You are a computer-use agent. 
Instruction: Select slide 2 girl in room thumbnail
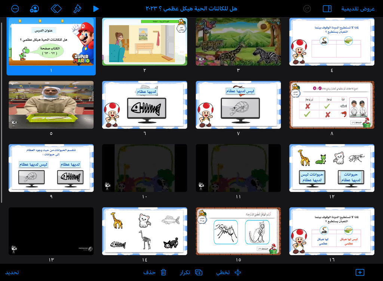tap(145, 41)
